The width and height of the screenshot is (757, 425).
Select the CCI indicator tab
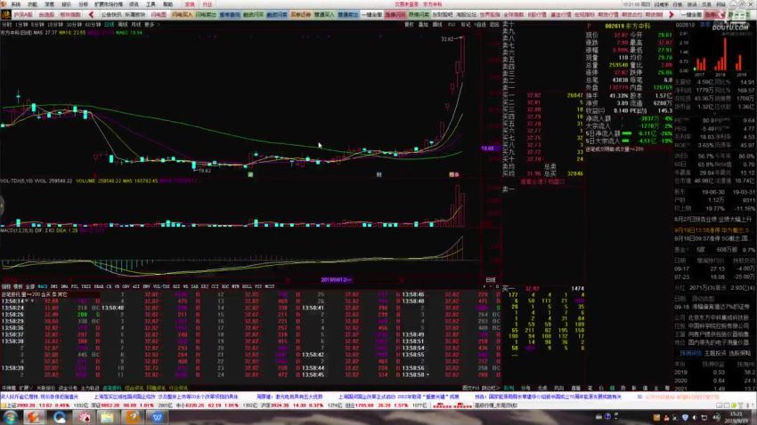(215, 286)
